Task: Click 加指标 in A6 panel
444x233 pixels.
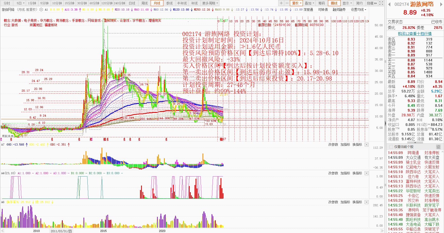Action: click(345, 202)
